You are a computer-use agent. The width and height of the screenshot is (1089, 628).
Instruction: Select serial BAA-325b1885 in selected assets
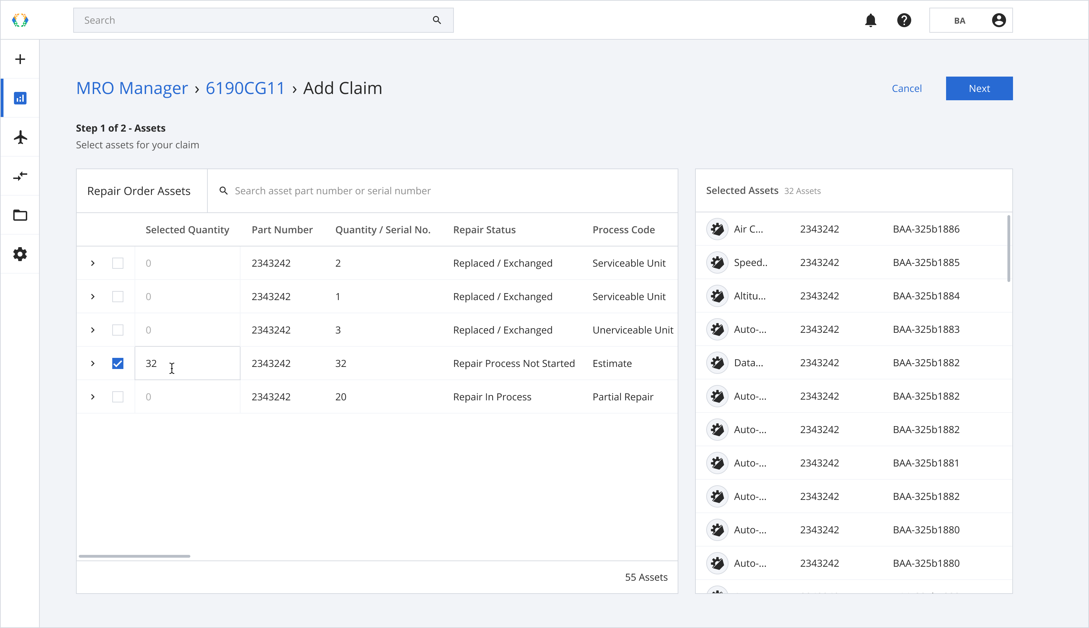(926, 262)
